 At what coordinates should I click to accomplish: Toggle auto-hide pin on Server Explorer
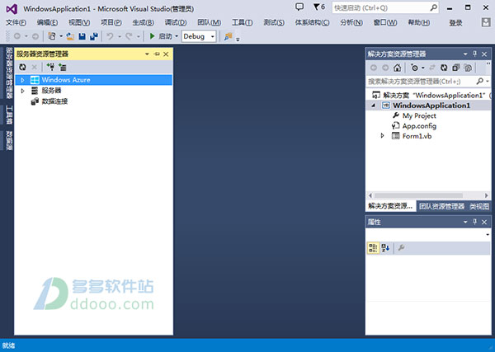coord(157,54)
